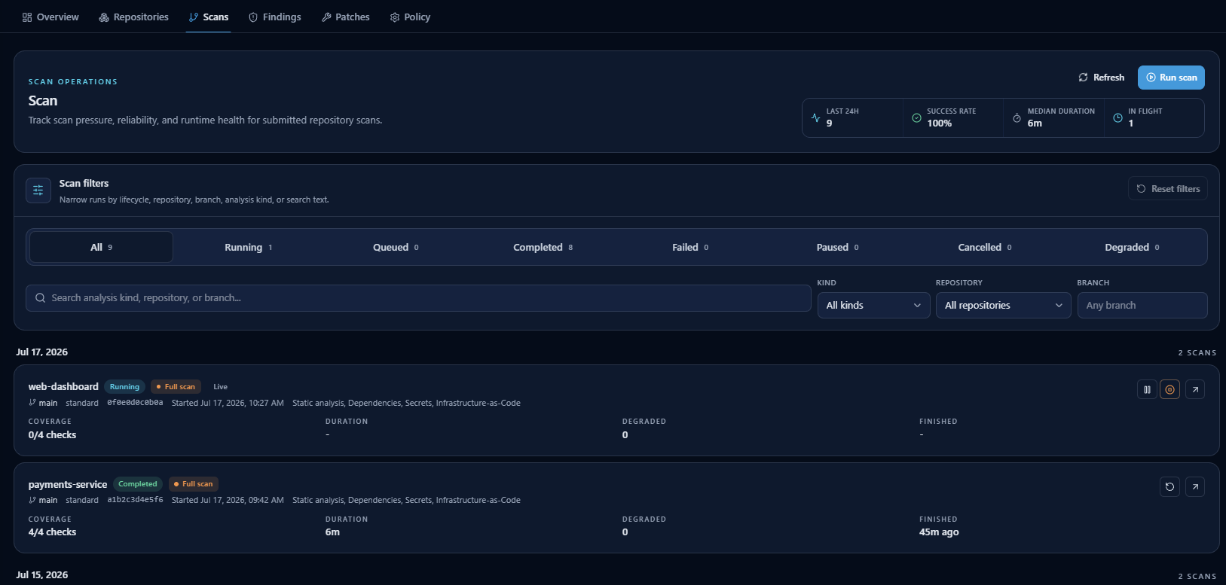The image size is (1226, 585).
Task: Click commit hash 0f0e0d0c0b0a
Action: 135,403
